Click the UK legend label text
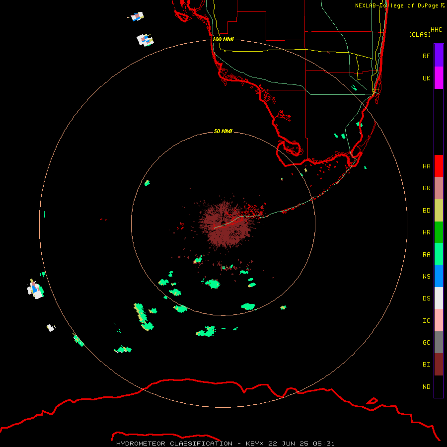This screenshot has width=447, height=447. click(427, 78)
